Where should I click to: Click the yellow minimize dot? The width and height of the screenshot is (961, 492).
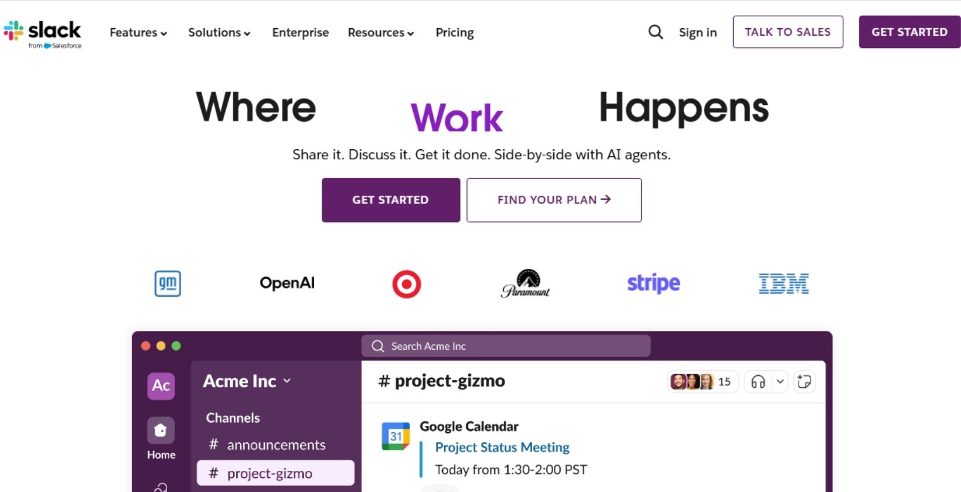[x=161, y=346]
